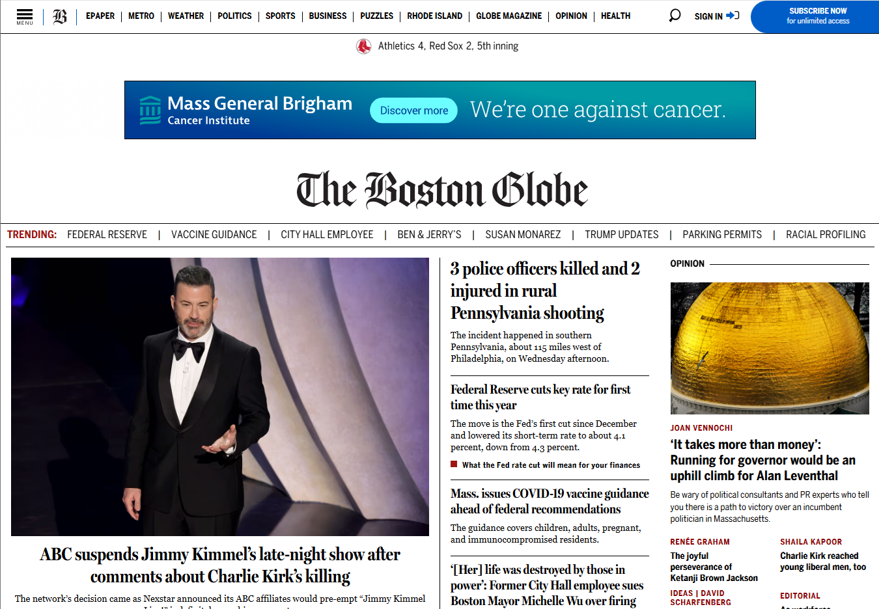Open the Puzzles menu item
879x609 pixels.
[376, 16]
